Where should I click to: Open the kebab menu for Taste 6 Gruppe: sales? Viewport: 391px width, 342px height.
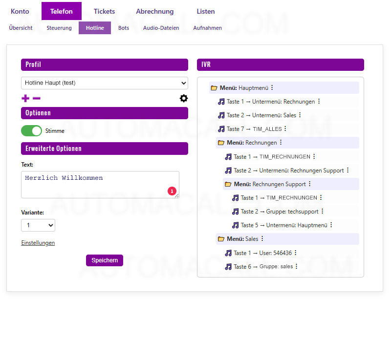pos(296,266)
